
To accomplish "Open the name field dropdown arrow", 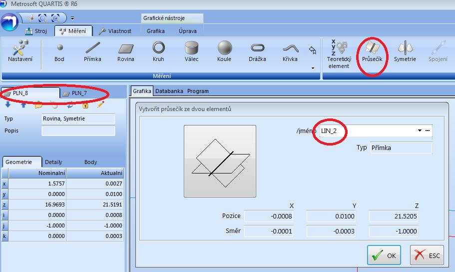I will [420, 130].
